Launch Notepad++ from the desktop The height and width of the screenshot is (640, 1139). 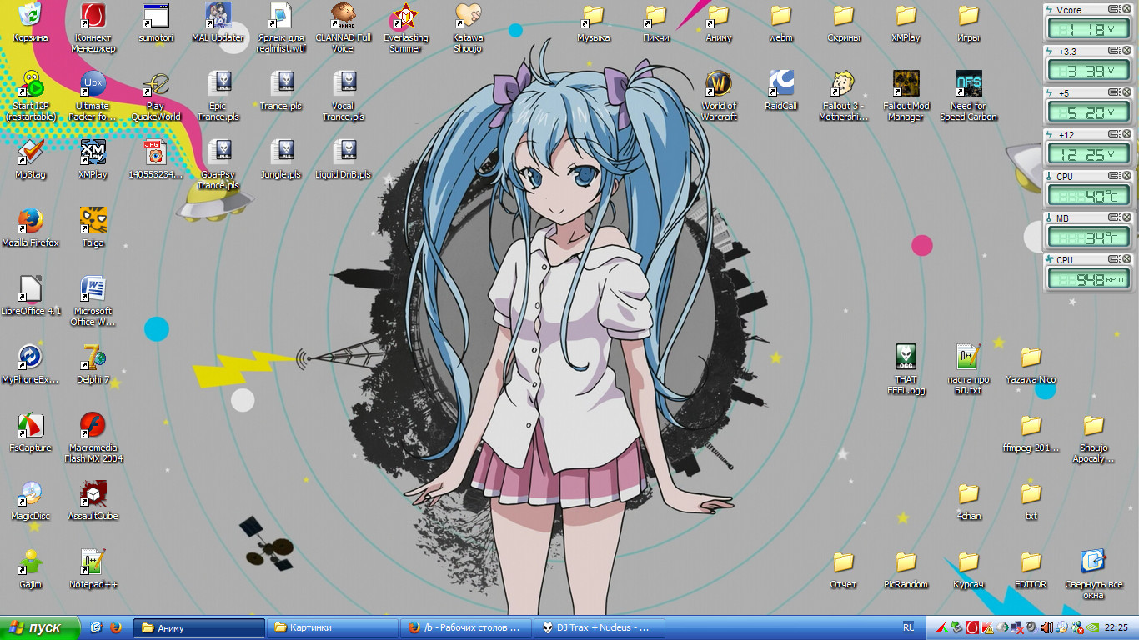click(x=93, y=569)
